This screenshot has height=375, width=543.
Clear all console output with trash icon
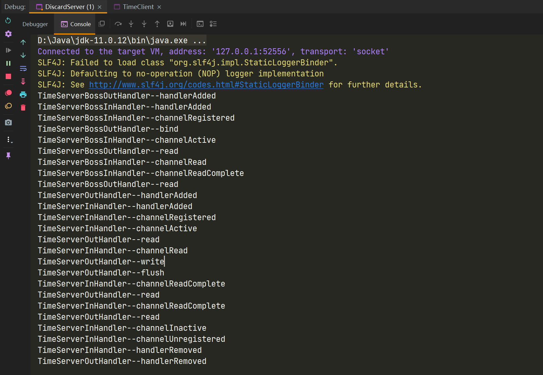point(23,108)
